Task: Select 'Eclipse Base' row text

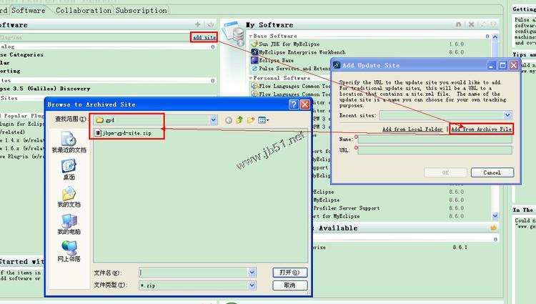Action: tap(276, 61)
